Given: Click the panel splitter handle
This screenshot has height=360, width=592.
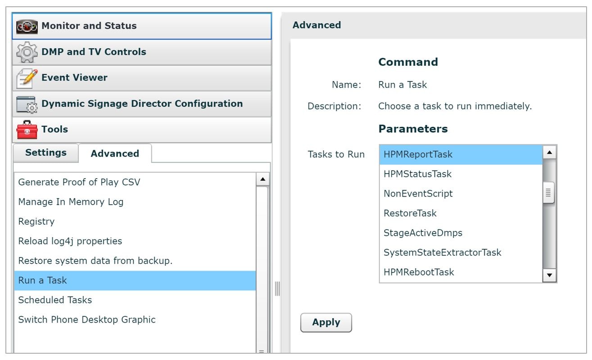Looking at the screenshot, I should click(277, 288).
